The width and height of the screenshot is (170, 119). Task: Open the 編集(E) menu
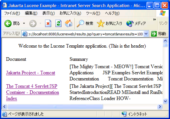click(x=31, y=13)
